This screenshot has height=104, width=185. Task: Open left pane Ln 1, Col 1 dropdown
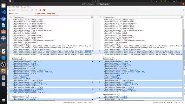click(x=88, y=103)
